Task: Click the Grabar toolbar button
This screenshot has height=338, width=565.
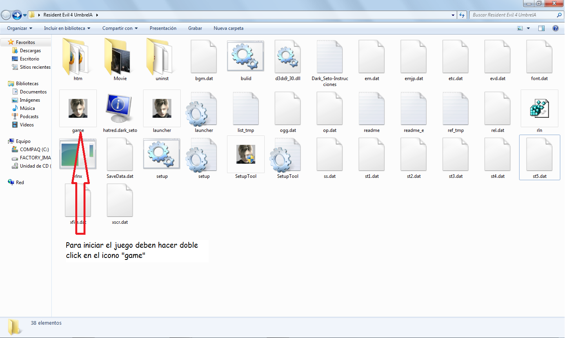Action: pos(195,28)
